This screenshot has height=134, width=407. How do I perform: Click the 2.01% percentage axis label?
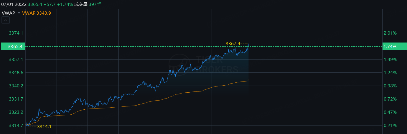pyautogui.click(x=390, y=33)
